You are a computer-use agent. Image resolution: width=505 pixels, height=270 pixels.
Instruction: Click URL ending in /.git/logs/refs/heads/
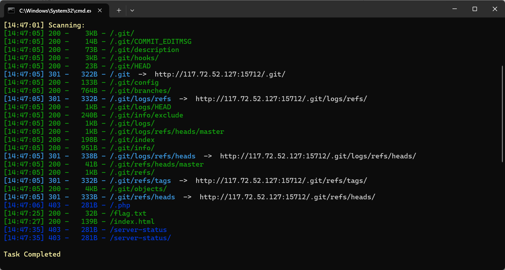318,156
